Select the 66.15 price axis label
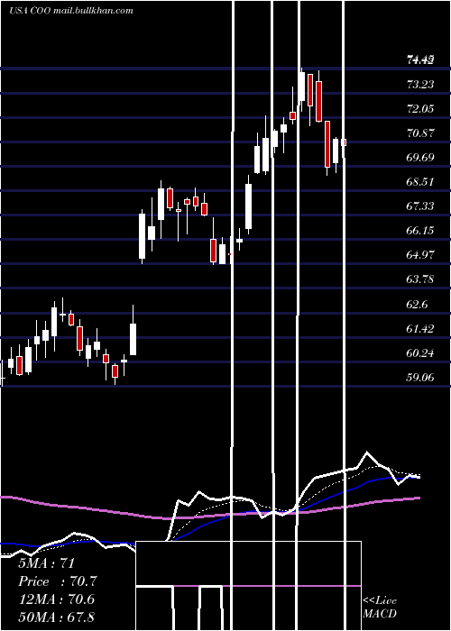 421,231
